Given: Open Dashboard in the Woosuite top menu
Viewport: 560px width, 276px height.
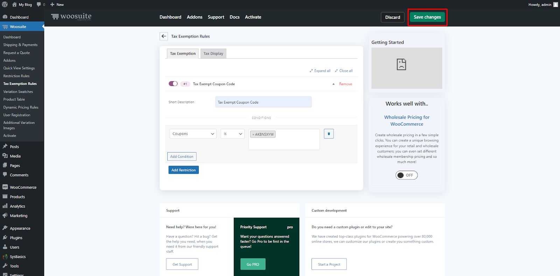Looking at the screenshot, I should coord(170,17).
